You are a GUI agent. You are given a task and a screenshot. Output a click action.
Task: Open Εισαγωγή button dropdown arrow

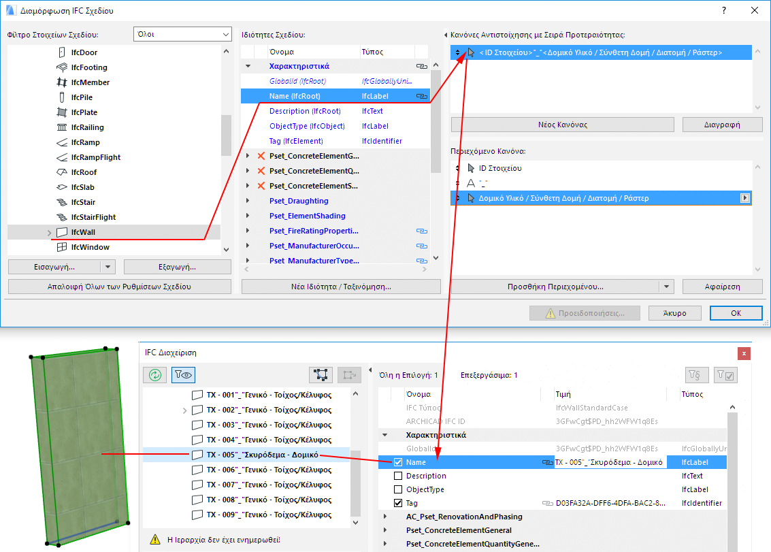pyautogui.click(x=108, y=267)
